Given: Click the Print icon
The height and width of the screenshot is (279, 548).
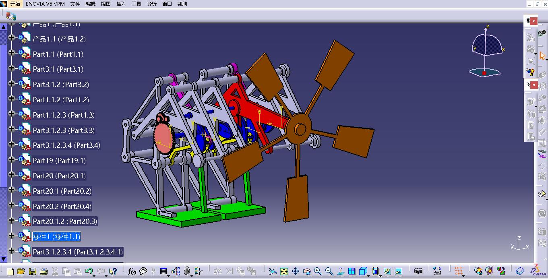Looking at the screenshot, I should 44,271.
